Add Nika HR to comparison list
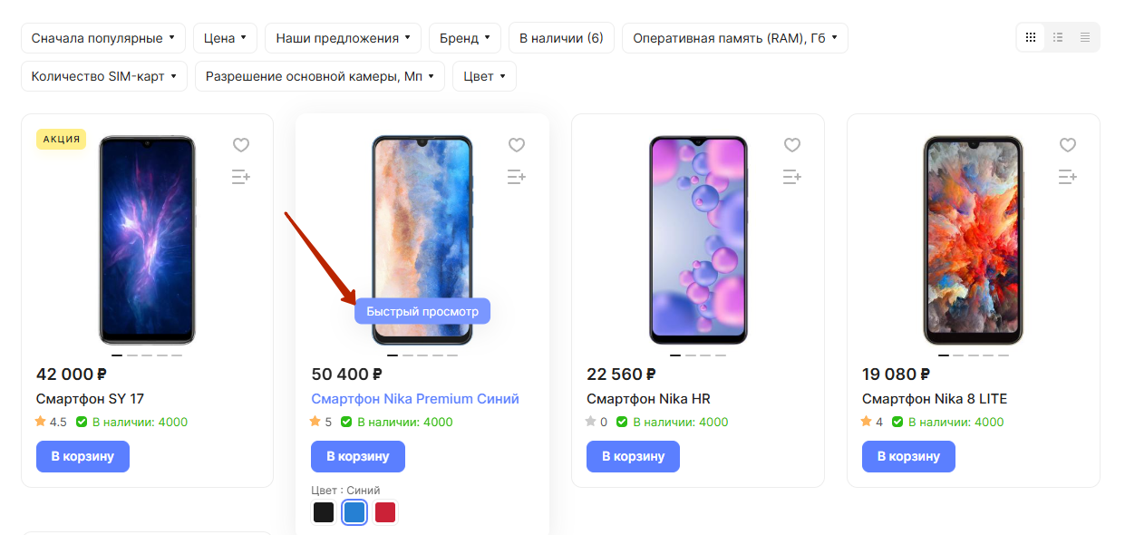The width and height of the screenshot is (1125, 535). [x=791, y=177]
